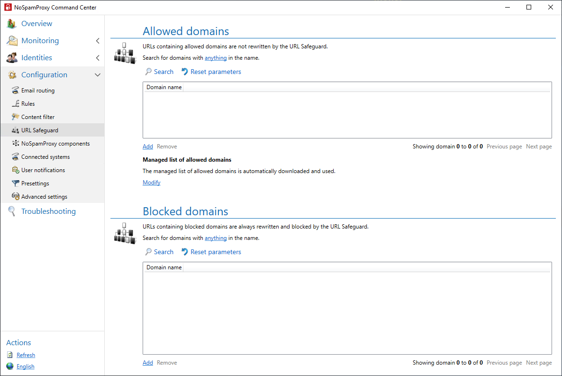Image resolution: width=562 pixels, height=376 pixels.
Task: Click the URL Safeguard sidebar icon
Action: (15, 130)
